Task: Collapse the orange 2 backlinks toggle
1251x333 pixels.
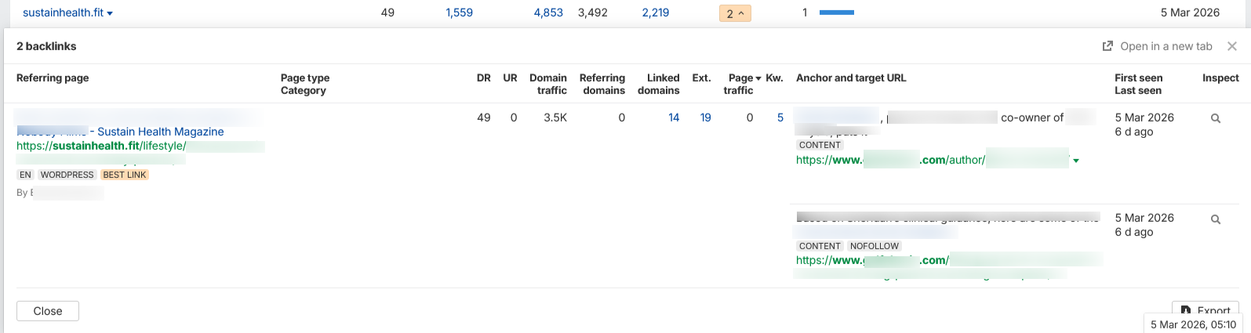Action: 735,13
